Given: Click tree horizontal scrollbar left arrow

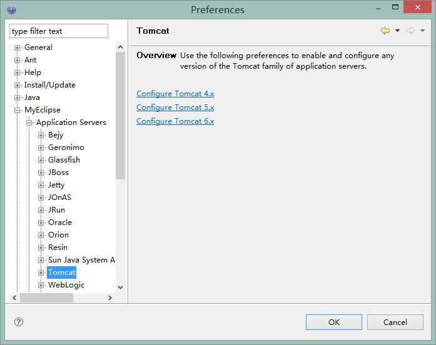Looking at the screenshot, I should [x=15, y=297].
